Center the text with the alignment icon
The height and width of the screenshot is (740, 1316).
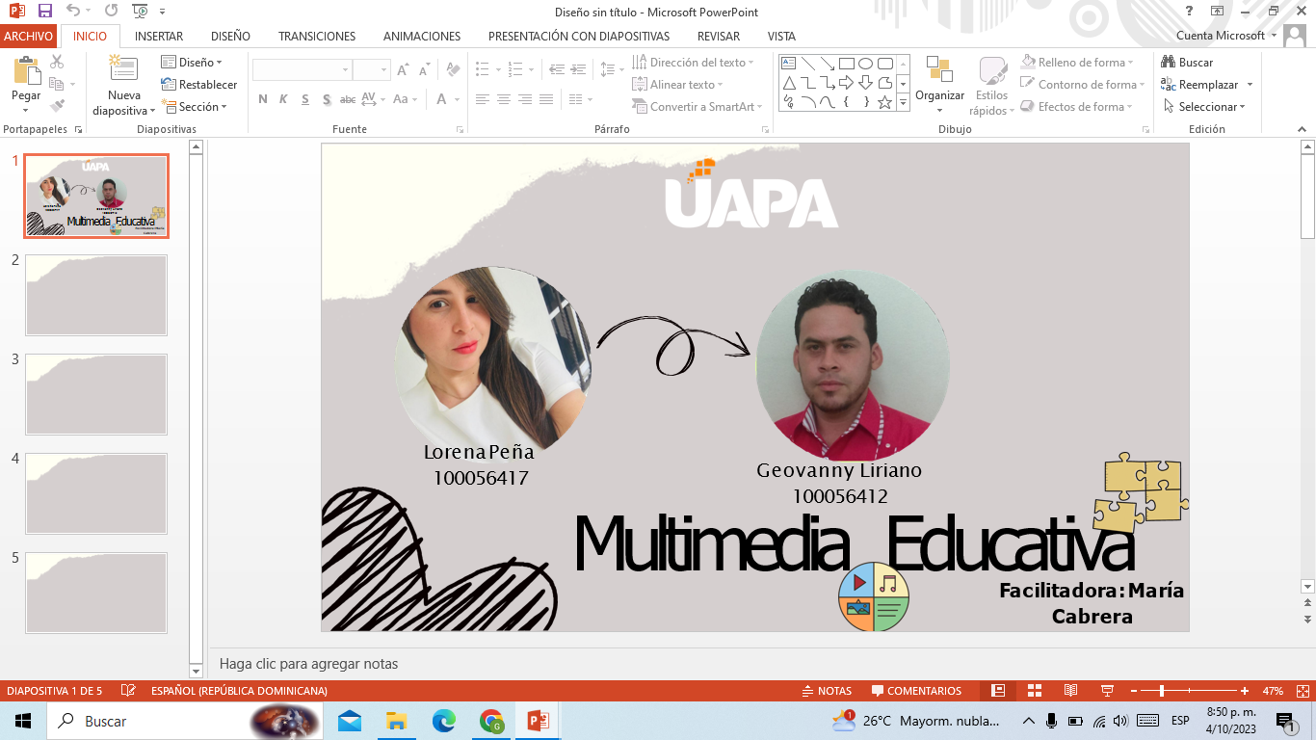(503, 98)
